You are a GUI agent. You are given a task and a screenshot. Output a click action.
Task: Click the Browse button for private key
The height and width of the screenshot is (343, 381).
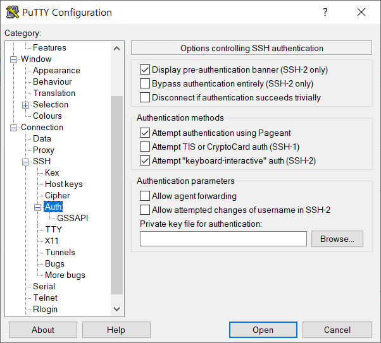coord(337,239)
